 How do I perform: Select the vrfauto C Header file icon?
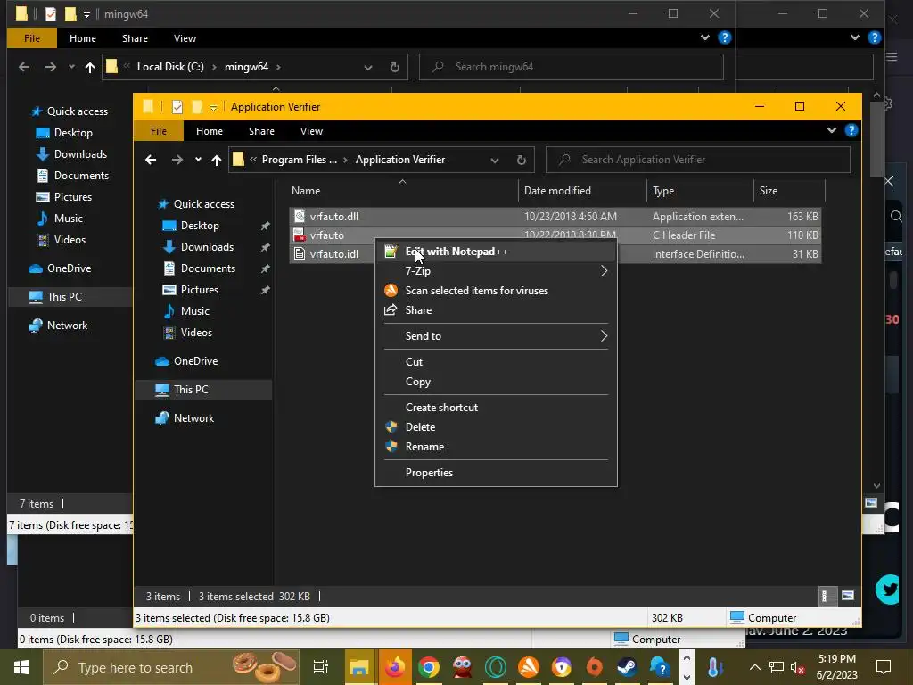pyautogui.click(x=300, y=235)
